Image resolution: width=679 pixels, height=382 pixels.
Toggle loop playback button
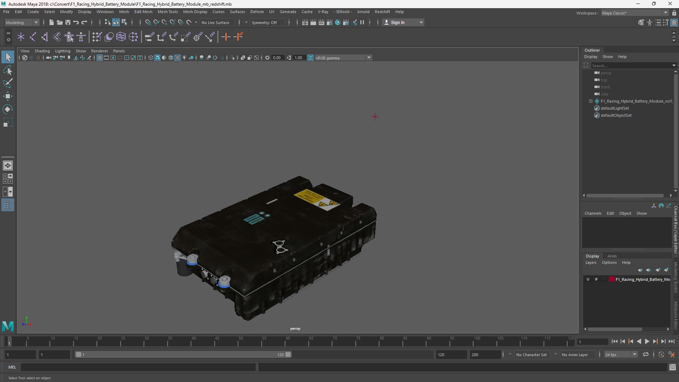point(646,354)
